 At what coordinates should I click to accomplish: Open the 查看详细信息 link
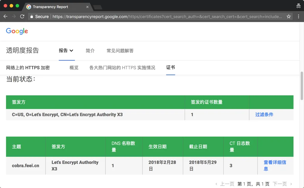[275, 165]
